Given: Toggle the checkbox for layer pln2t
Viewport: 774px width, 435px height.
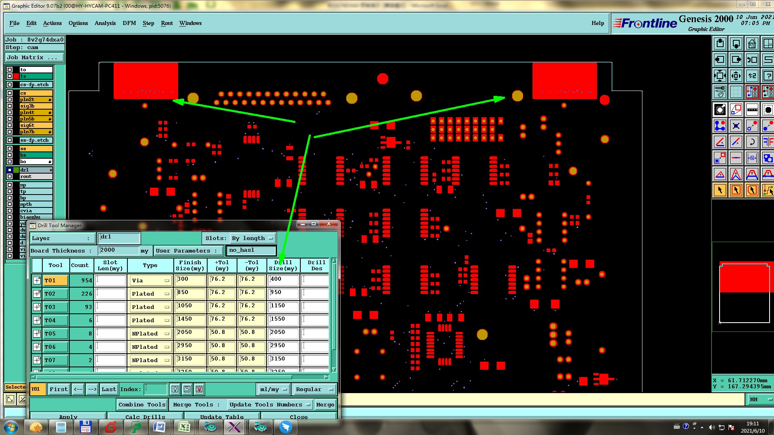Looking at the screenshot, I should pos(10,99).
